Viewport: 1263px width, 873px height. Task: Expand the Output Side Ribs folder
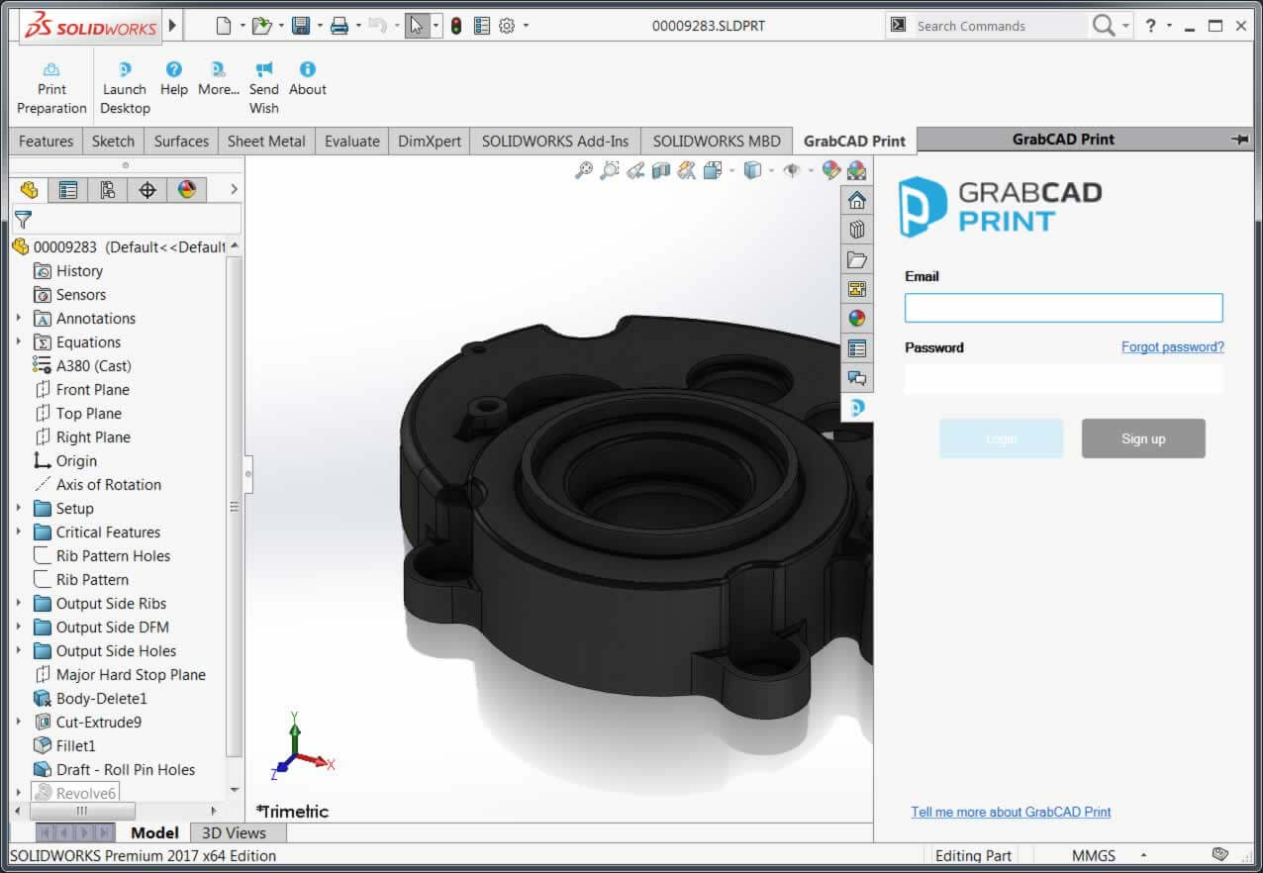click(x=18, y=603)
